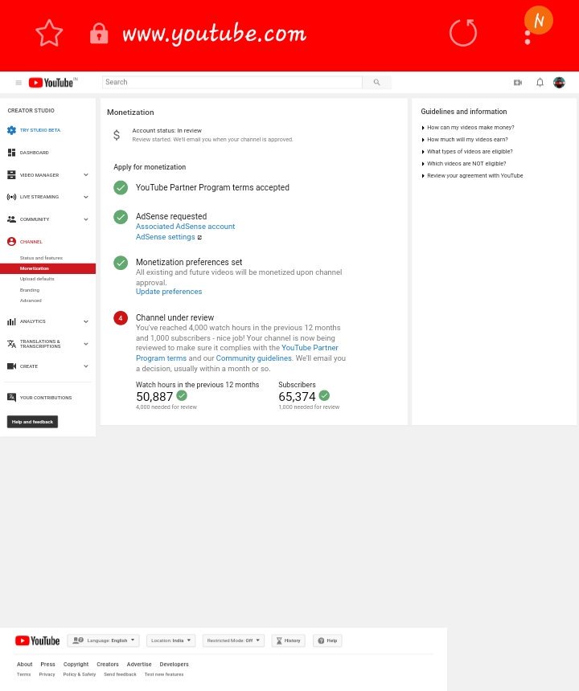Image resolution: width=579 pixels, height=691 pixels.
Task: Open the account avatar menu
Action: pyautogui.click(x=559, y=83)
